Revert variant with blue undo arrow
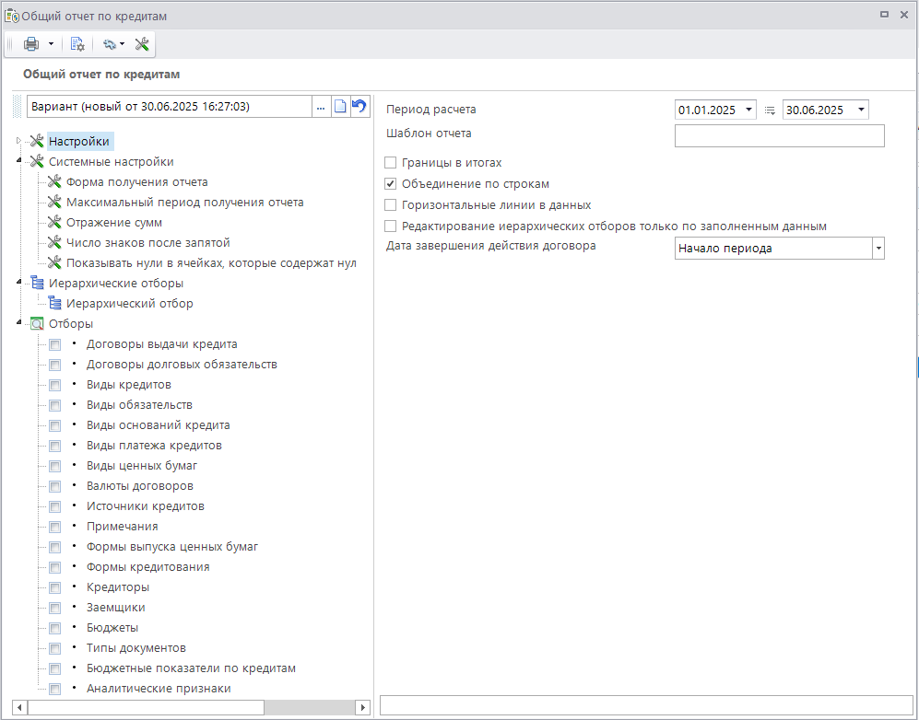 click(x=359, y=107)
